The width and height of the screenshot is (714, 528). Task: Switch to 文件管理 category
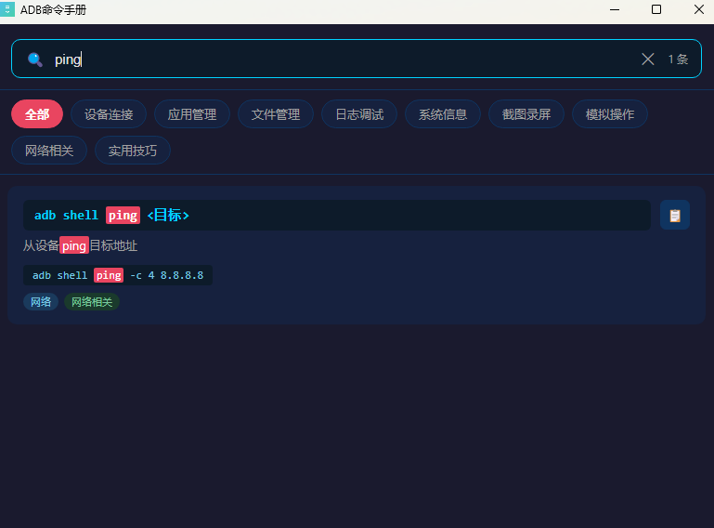click(276, 114)
